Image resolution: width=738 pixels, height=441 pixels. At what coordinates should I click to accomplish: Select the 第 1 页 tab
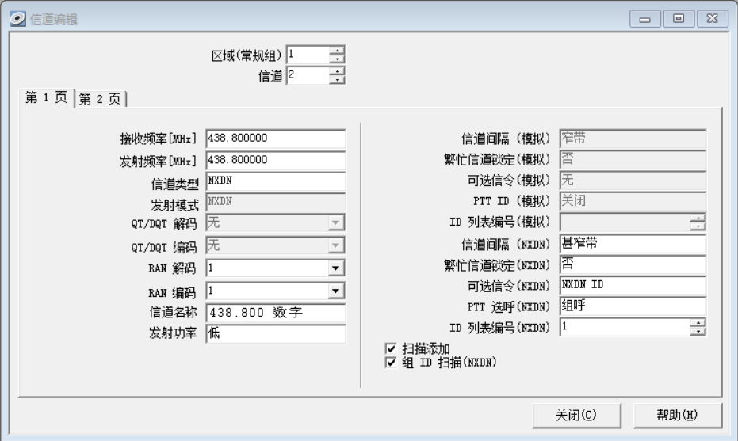tap(45, 97)
